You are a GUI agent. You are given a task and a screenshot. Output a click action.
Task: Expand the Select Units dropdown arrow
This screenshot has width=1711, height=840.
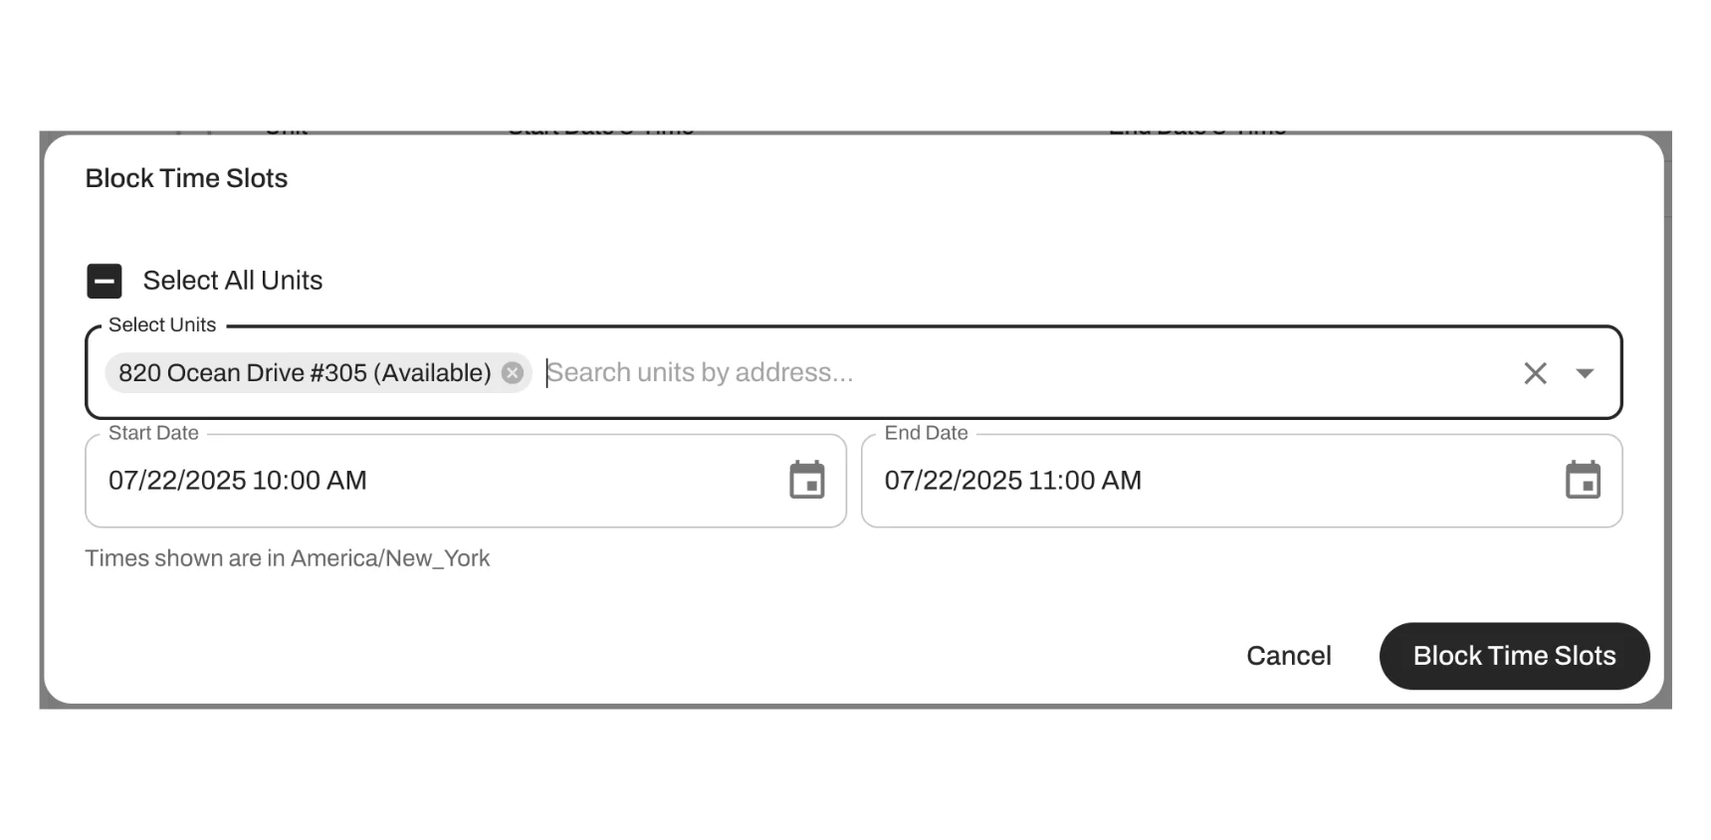1585,373
